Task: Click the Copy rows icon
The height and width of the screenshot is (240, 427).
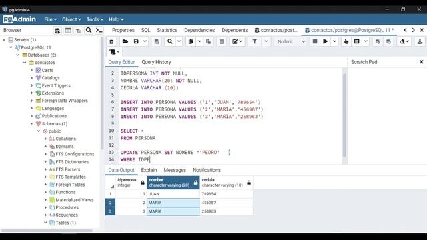Action: [x=191, y=41]
